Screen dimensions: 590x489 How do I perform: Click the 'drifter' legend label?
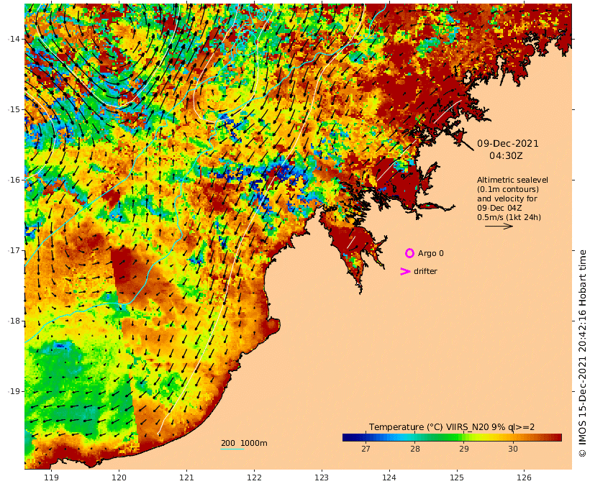coord(425,271)
